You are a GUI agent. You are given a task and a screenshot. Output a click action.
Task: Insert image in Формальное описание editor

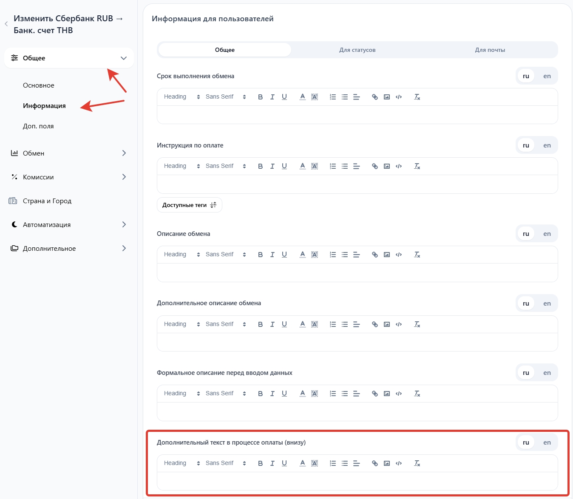coord(386,394)
